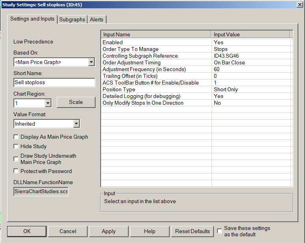Toggle the Hide Study checkbox
The width and height of the screenshot is (305, 243).
[16, 146]
